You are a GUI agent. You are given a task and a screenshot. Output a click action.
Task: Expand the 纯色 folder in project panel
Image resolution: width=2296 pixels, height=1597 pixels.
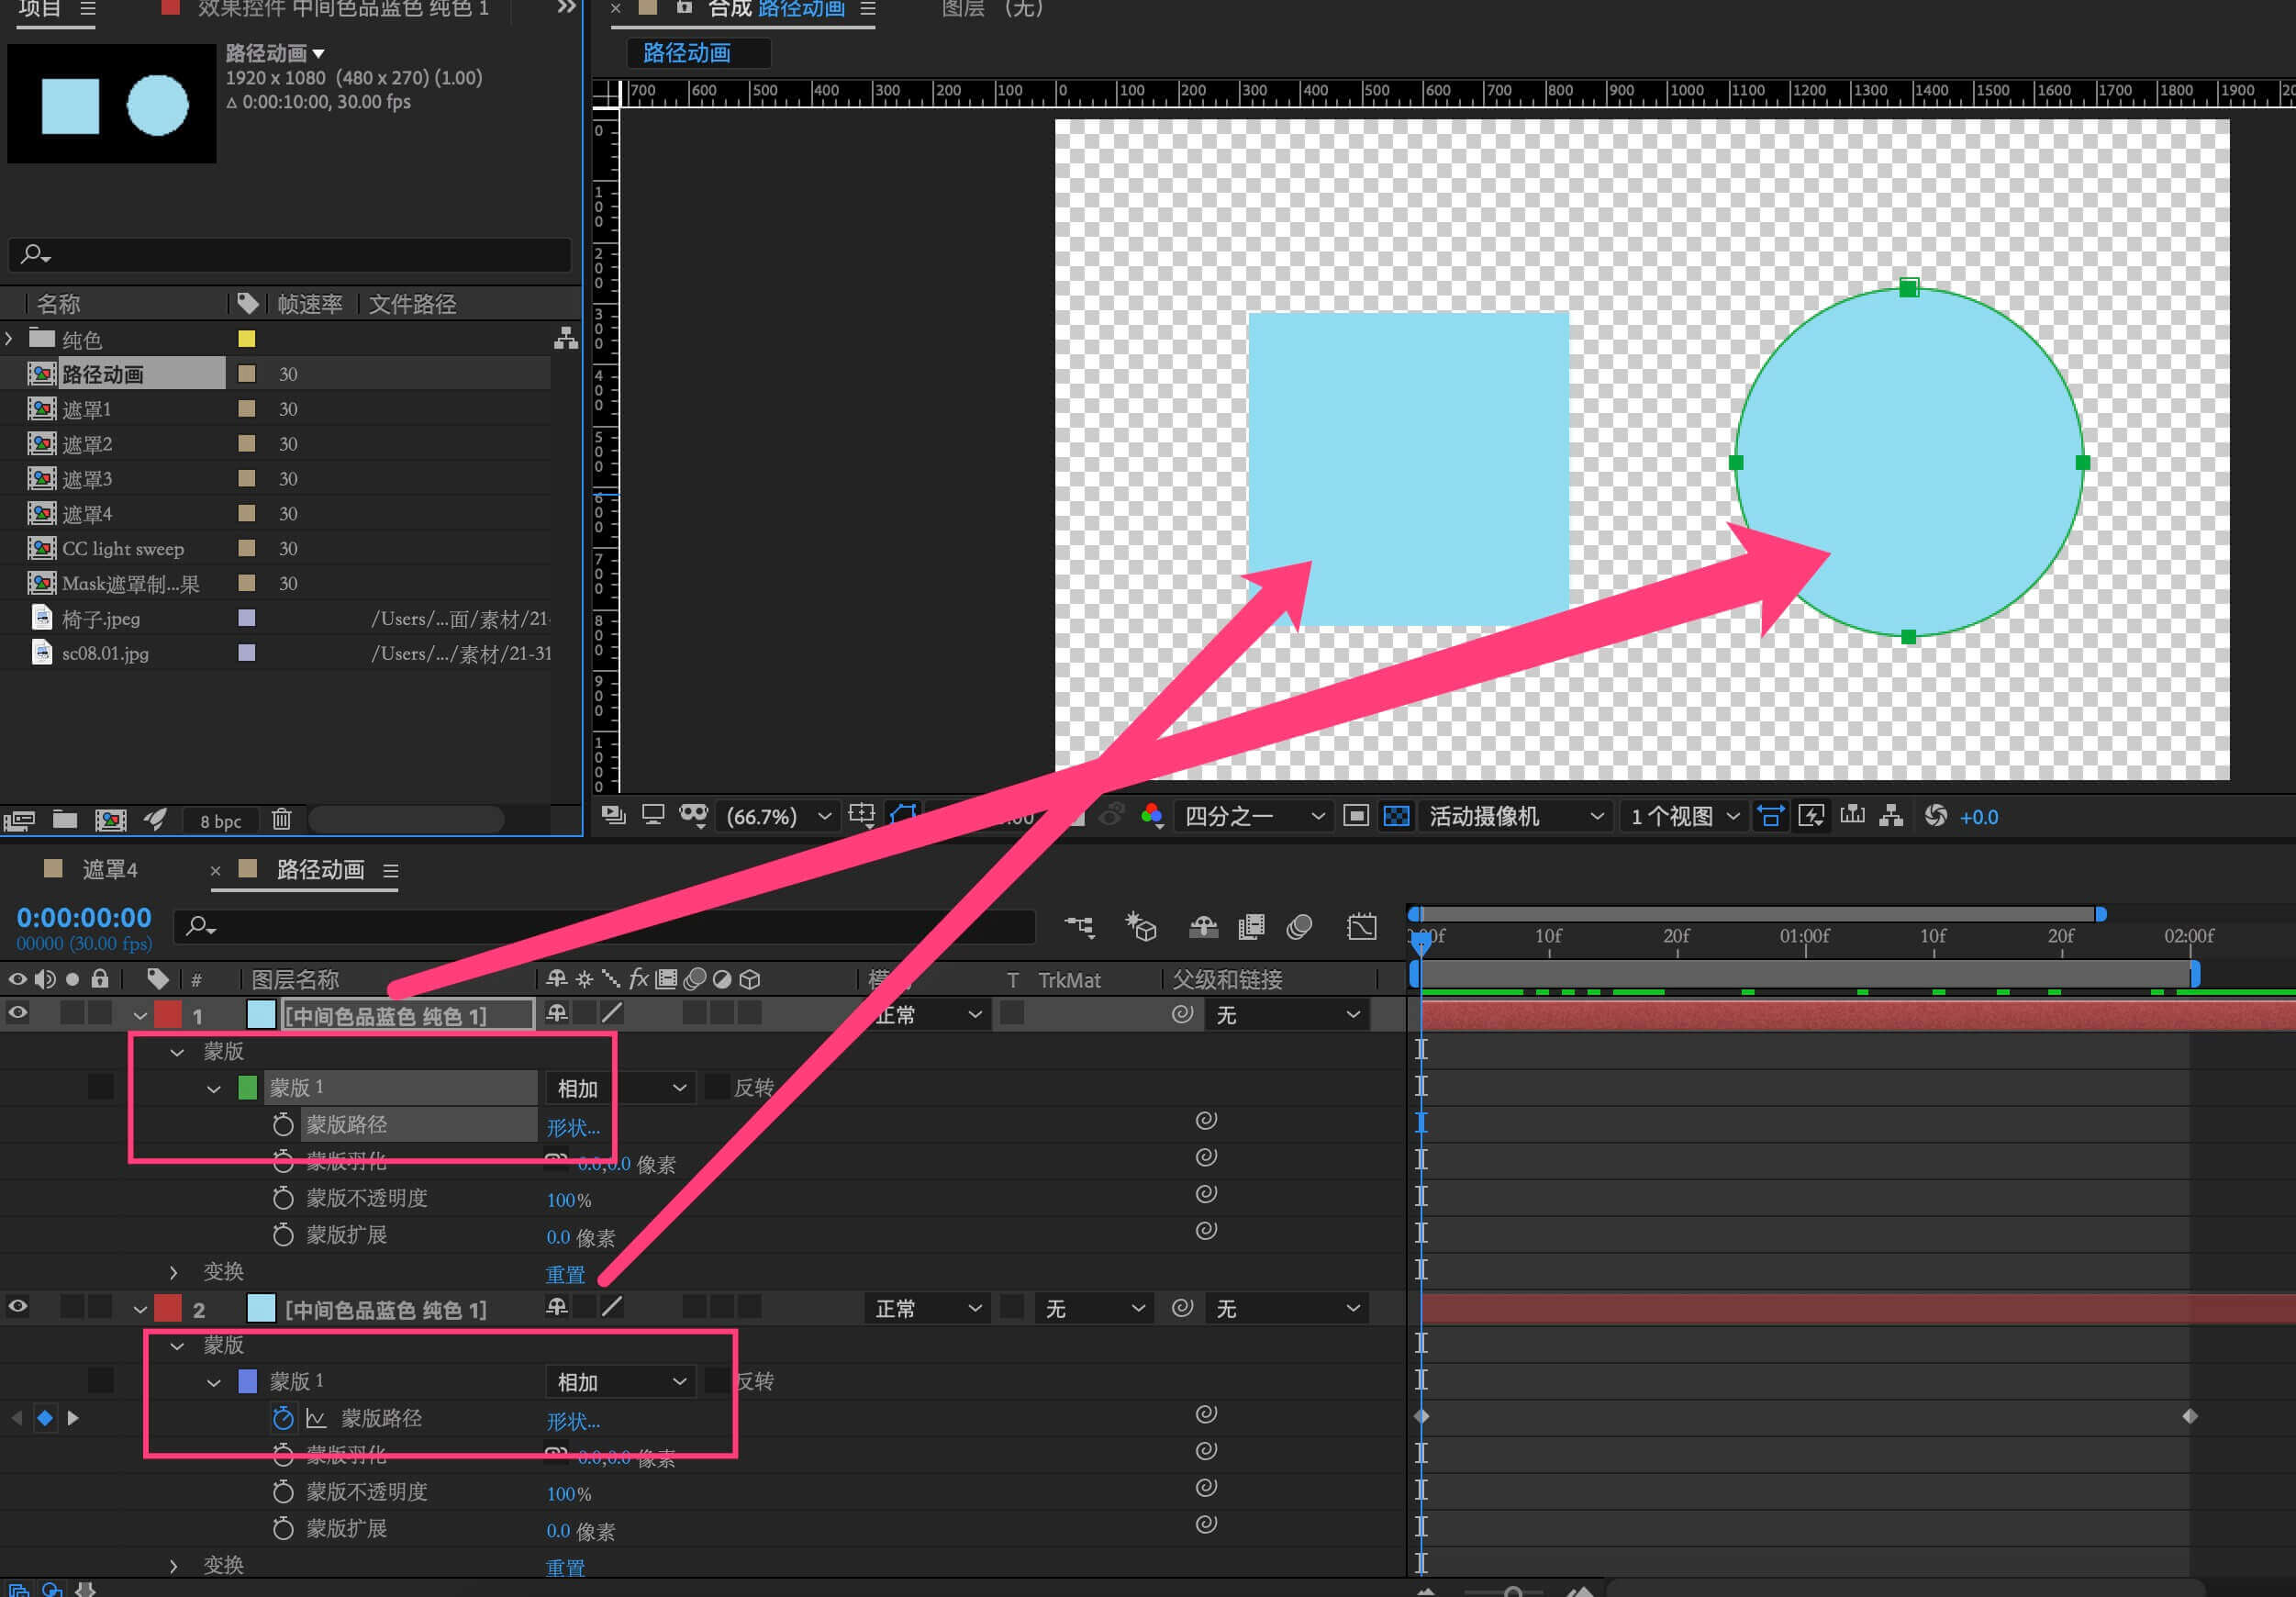pos(10,339)
